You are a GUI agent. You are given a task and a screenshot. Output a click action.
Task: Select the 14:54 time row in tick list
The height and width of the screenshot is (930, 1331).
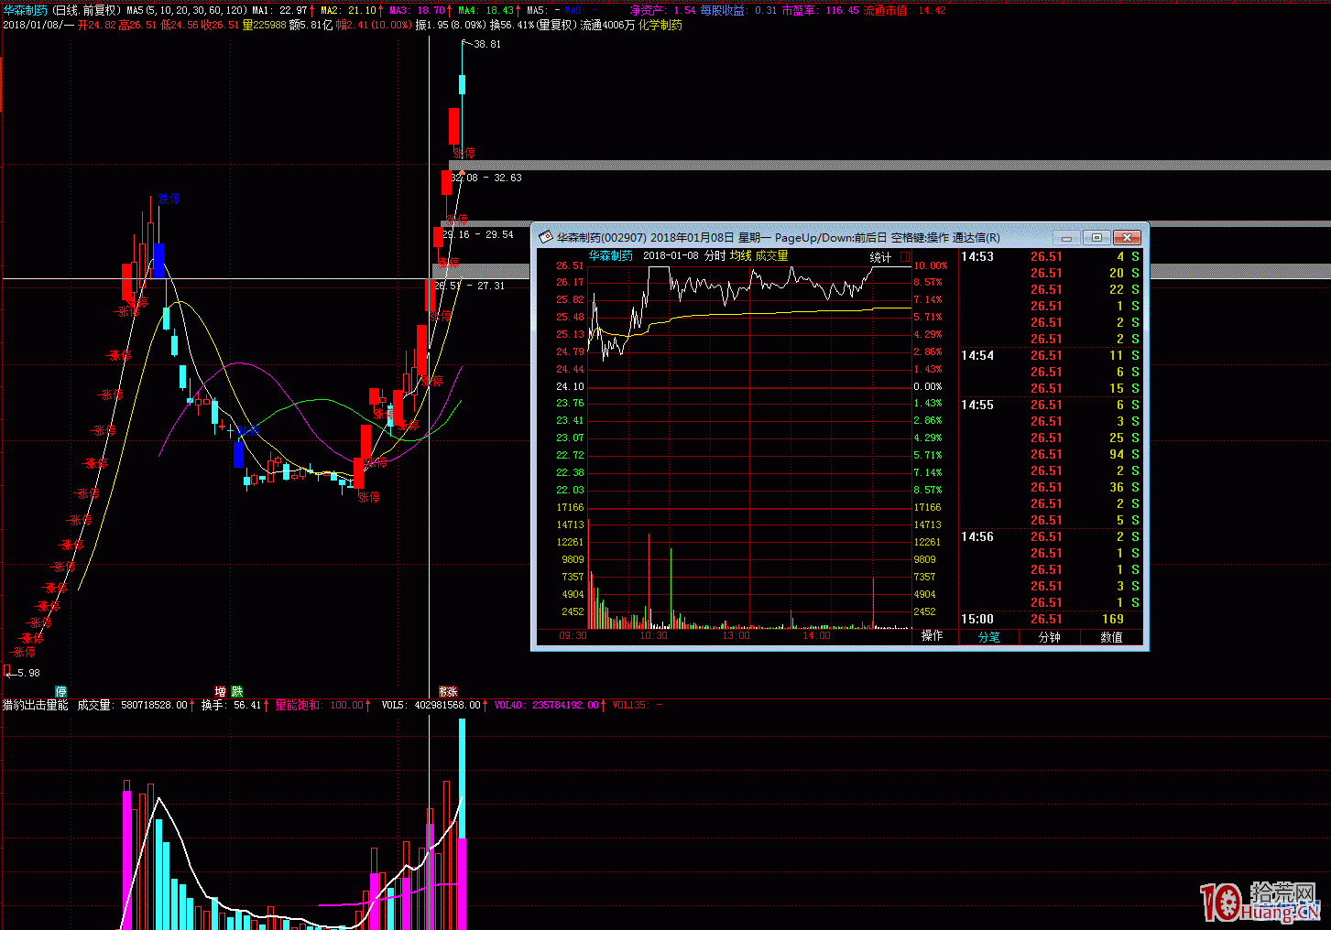tap(1050, 356)
